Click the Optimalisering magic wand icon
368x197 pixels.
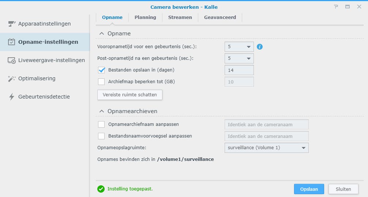pyautogui.click(x=11, y=78)
